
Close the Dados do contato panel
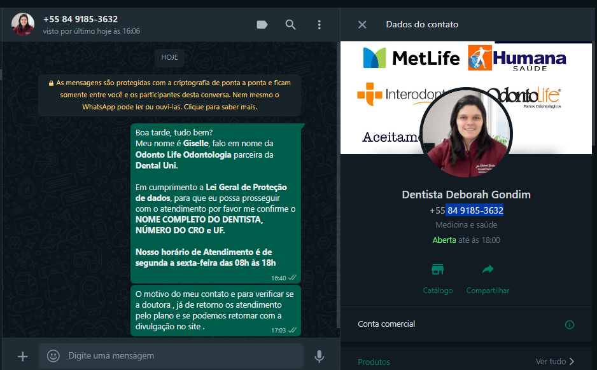[362, 25]
